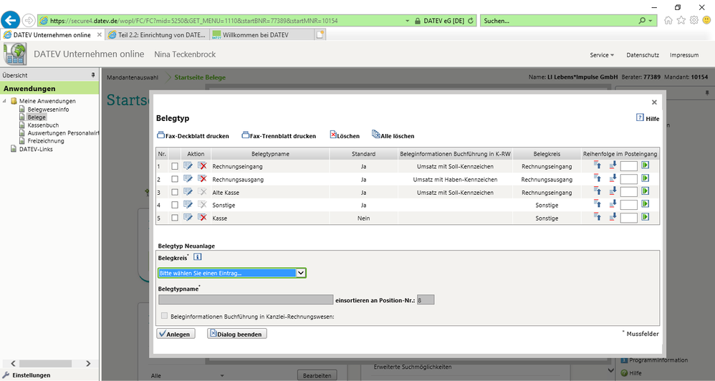Open address bar URL history dropdown

coord(407,21)
